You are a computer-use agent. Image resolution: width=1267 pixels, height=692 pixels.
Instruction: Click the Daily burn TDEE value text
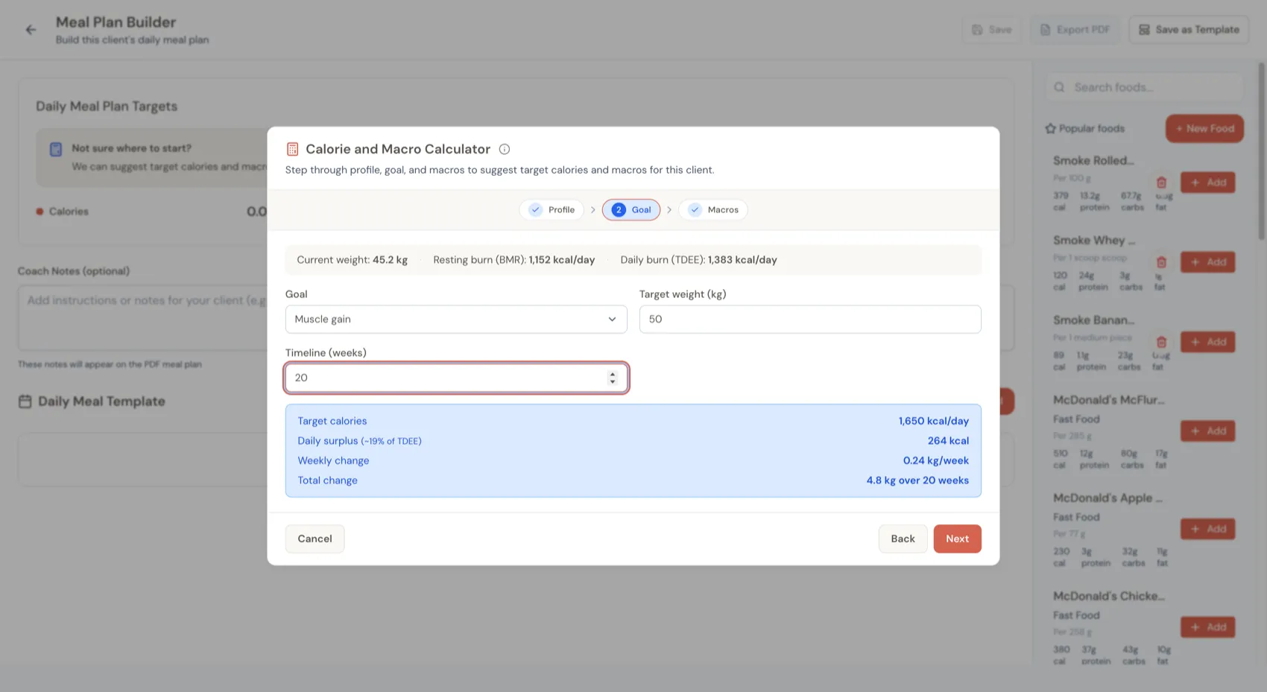tap(698, 260)
